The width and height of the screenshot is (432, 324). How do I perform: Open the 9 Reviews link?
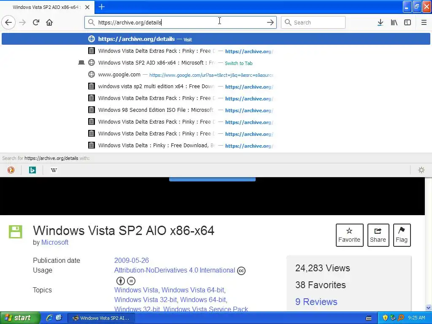[316, 302]
